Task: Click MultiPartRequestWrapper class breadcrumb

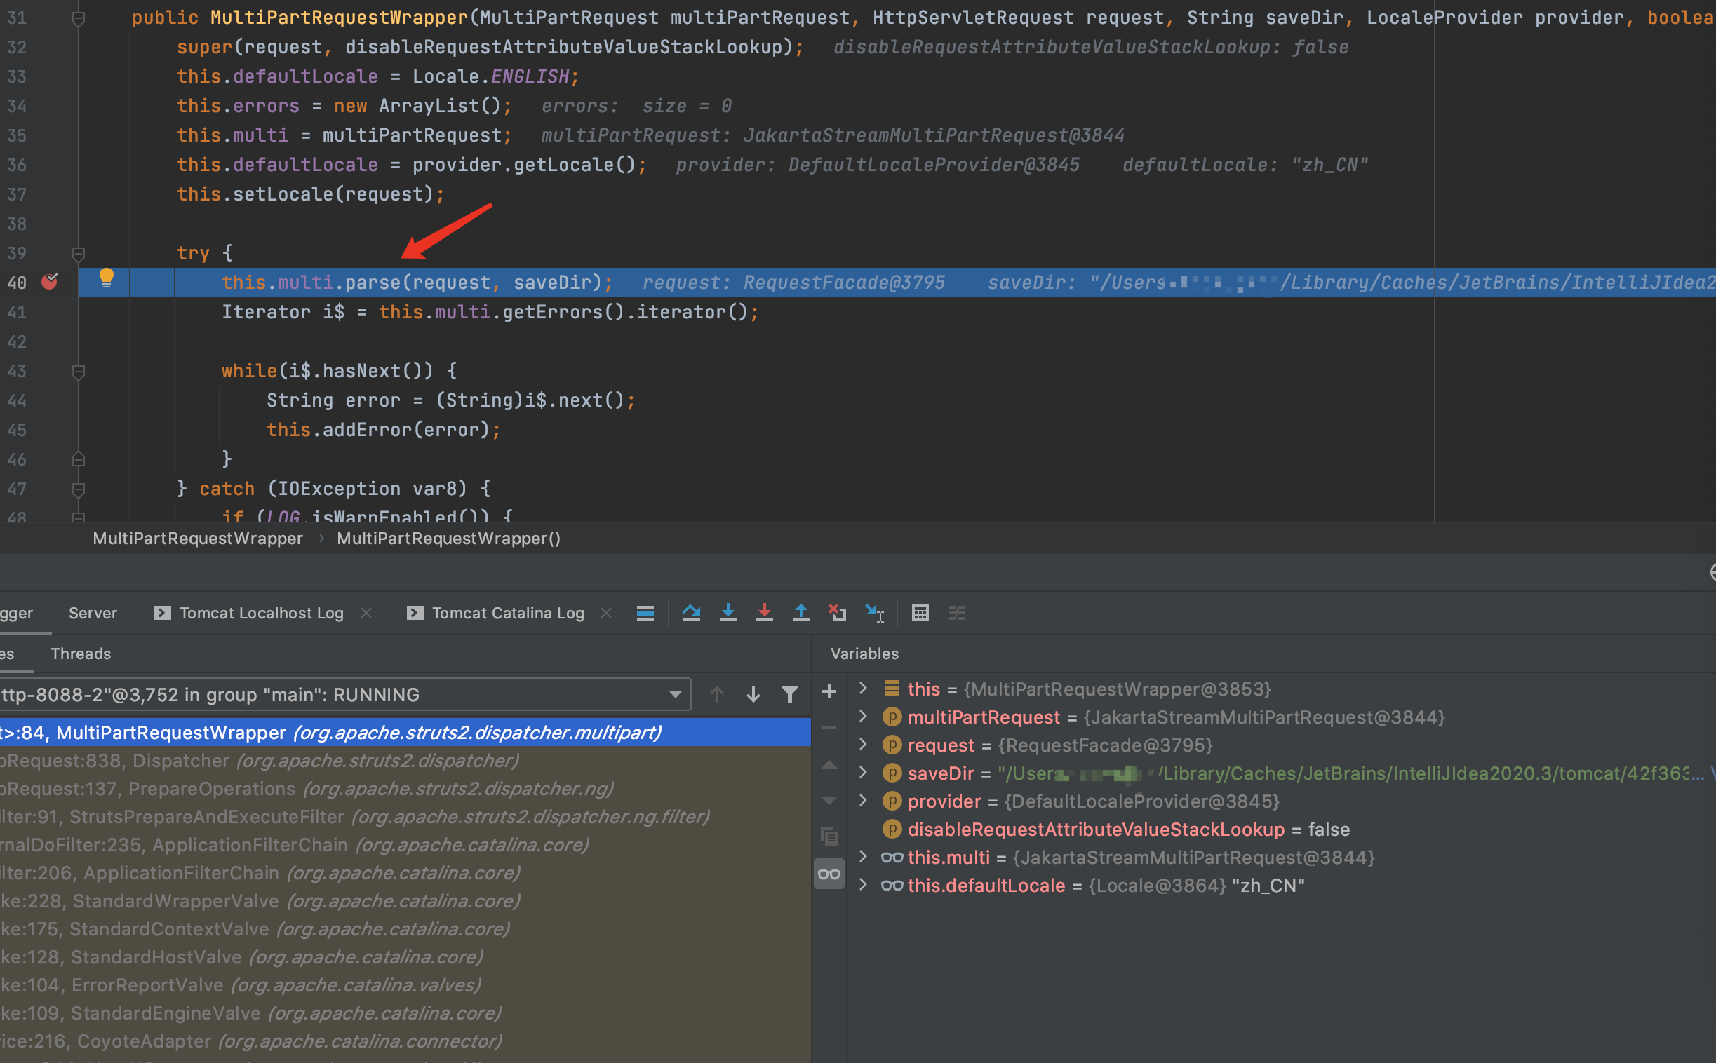Action: pyautogui.click(x=198, y=539)
